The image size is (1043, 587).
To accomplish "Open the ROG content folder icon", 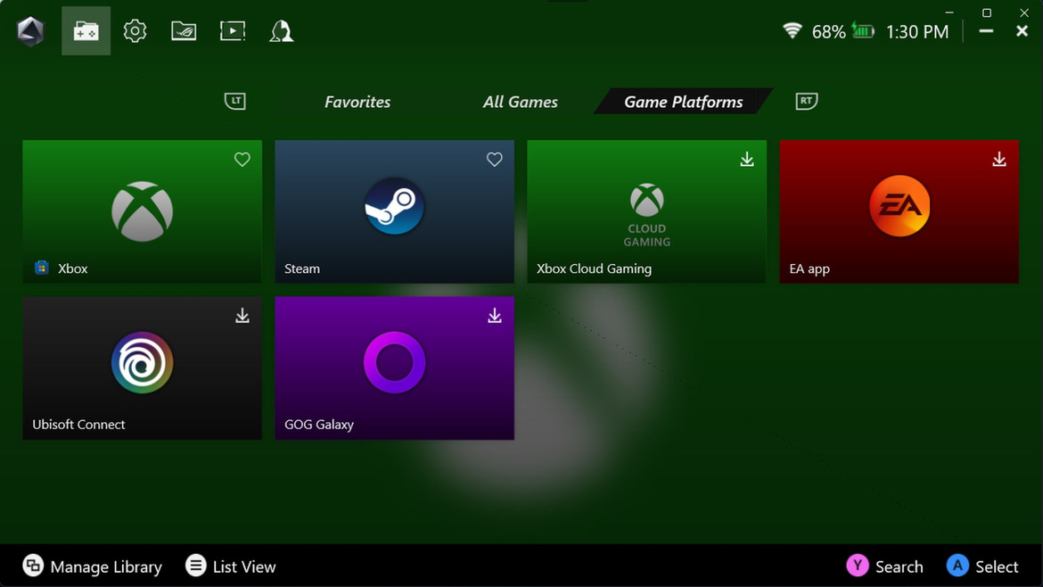I will pyautogui.click(x=184, y=31).
